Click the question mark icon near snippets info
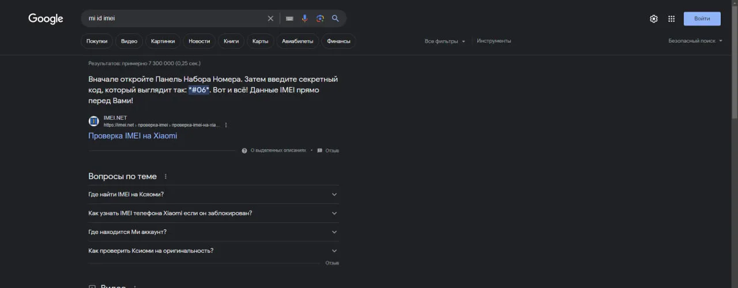This screenshot has width=738, height=288. [244, 150]
